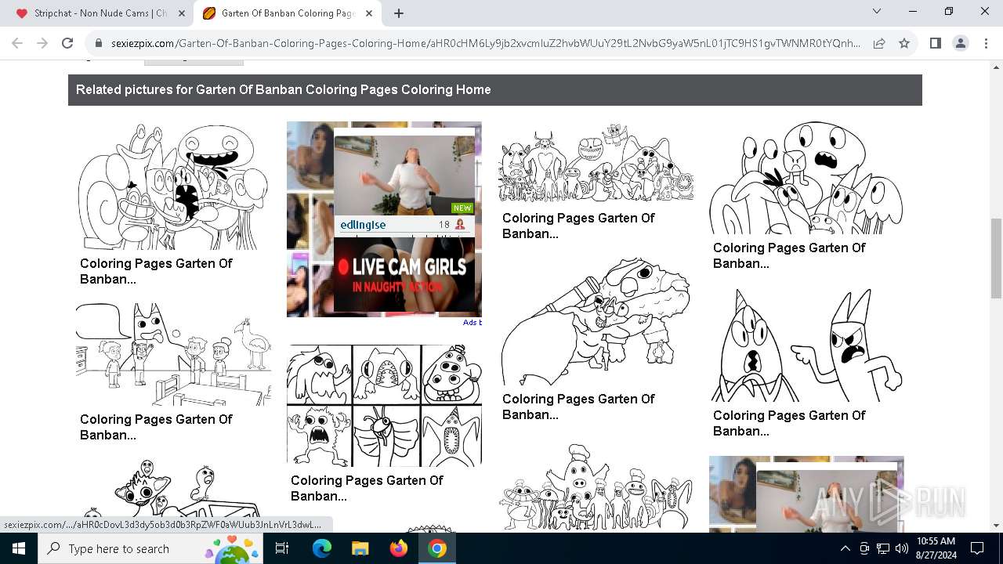Share this page via the address bar icon
The width and height of the screenshot is (1003, 564).
(x=879, y=44)
